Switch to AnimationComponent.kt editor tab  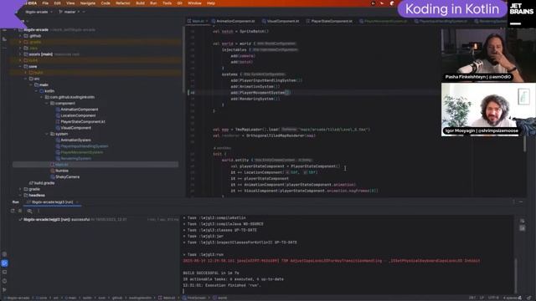(x=234, y=21)
